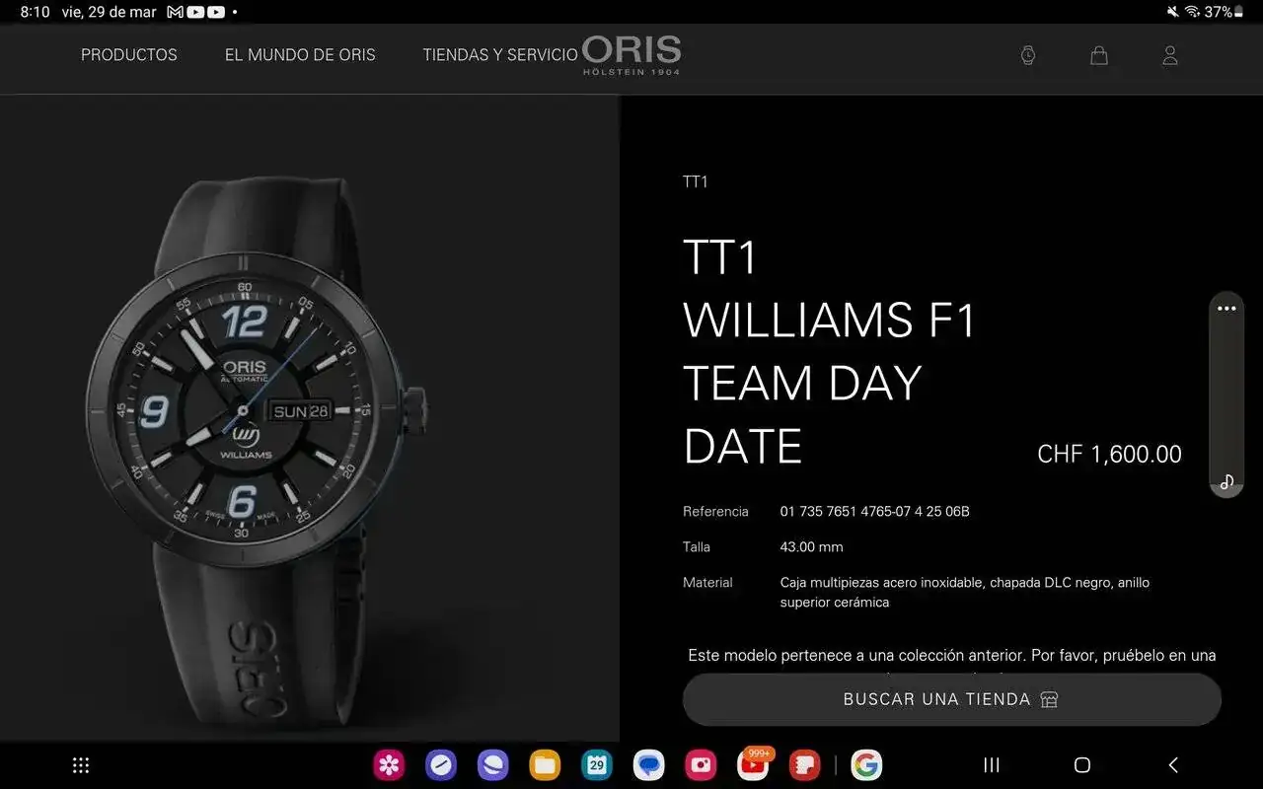Screen dimensions: 1263x789
Task: Open the user account icon
Action: pyautogui.click(x=1170, y=56)
